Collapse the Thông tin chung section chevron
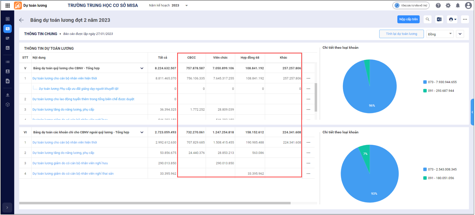 pyautogui.click(x=460, y=34)
